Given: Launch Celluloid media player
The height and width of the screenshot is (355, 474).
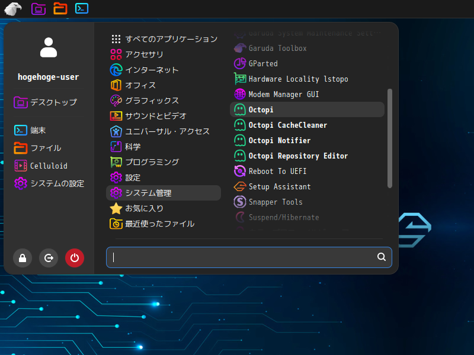Looking at the screenshot, I should (41, 166).
